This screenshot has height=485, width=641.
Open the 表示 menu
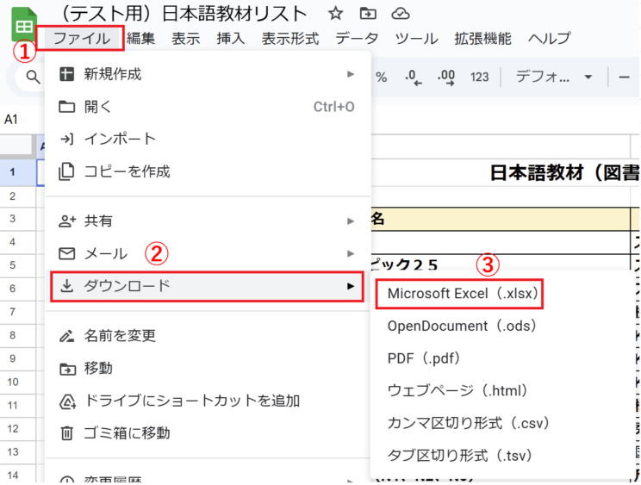coord(185,39)
